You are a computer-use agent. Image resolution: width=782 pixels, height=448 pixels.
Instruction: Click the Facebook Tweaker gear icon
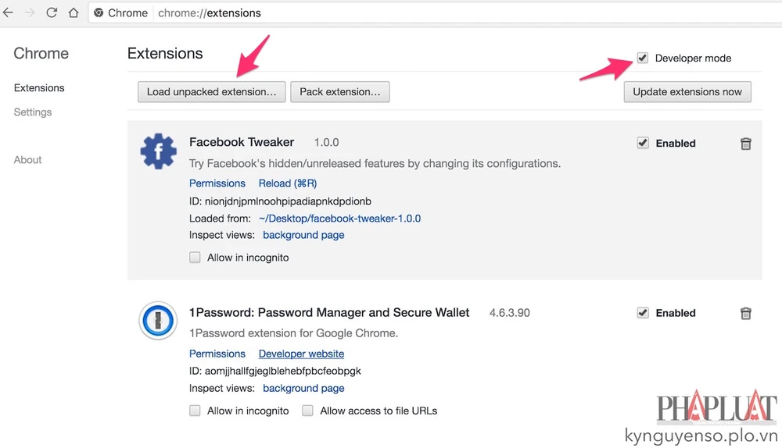pos(159,151)
